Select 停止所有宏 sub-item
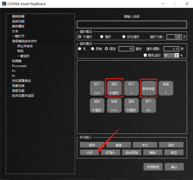 [25, 46]
